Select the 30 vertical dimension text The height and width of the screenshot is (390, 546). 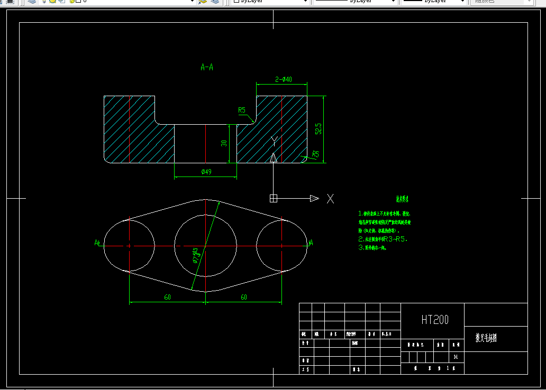point(224,143)
